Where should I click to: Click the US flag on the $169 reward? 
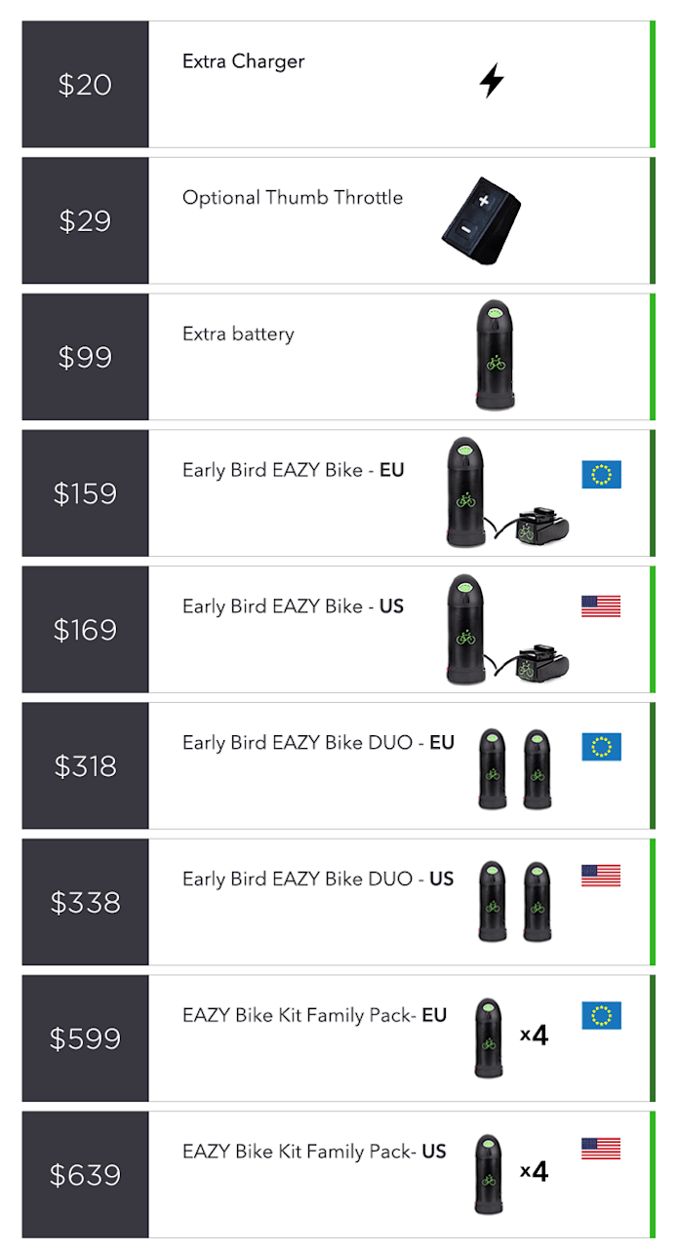601,606
